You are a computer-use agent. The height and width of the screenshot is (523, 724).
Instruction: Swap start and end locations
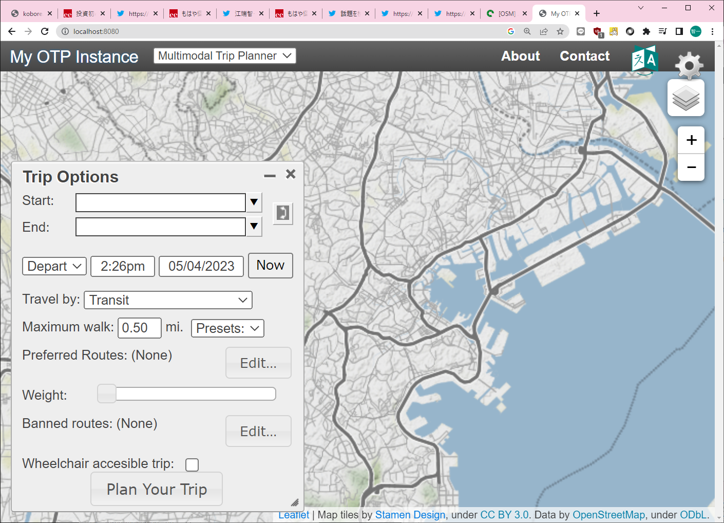[282, 213]
